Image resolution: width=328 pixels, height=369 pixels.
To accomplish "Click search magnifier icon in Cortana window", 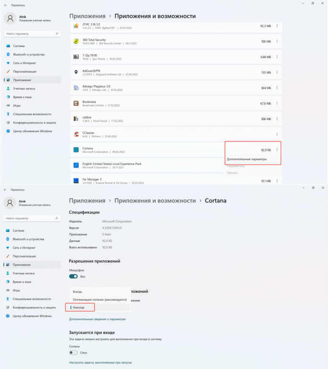I will (x=57, y=219).
